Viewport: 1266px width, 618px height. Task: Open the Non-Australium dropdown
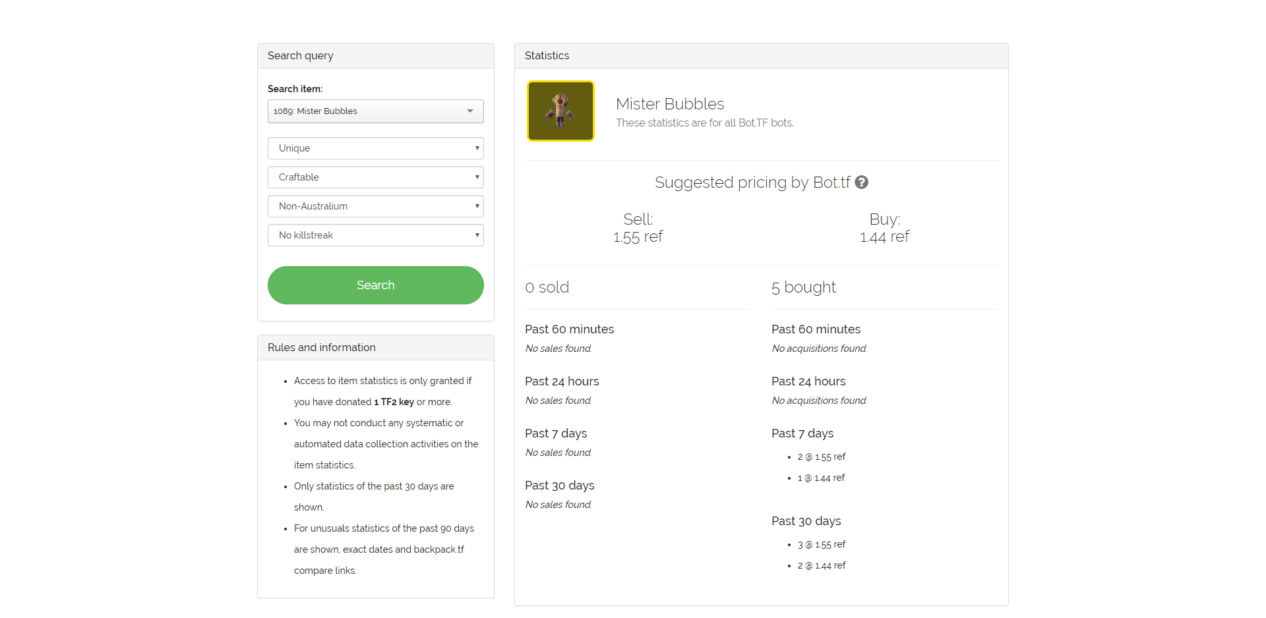pos(375,206)
